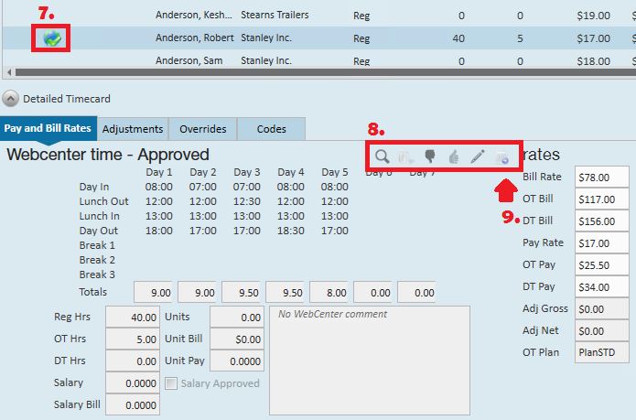Image resolution: width=636 pixels, height=420 pixels.
Task: Click Stanley Inc. in Robert Anderson's row
Action: pyautogui.click(x=266, y=38)
